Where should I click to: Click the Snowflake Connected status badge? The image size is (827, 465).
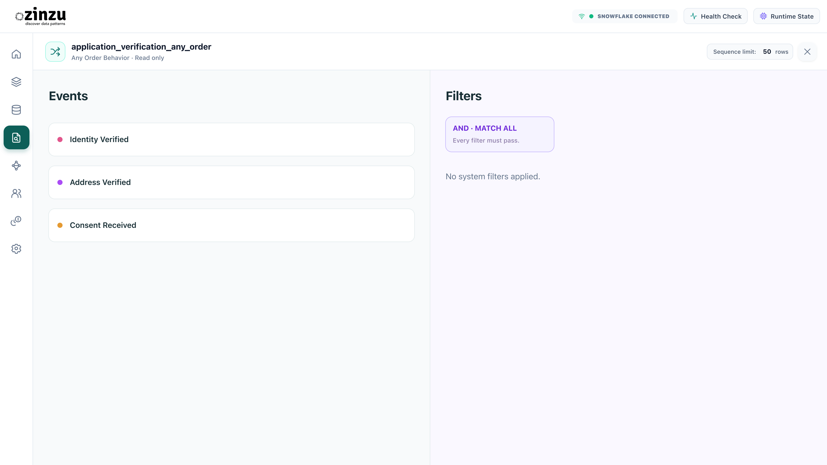[x=624, y=16]
